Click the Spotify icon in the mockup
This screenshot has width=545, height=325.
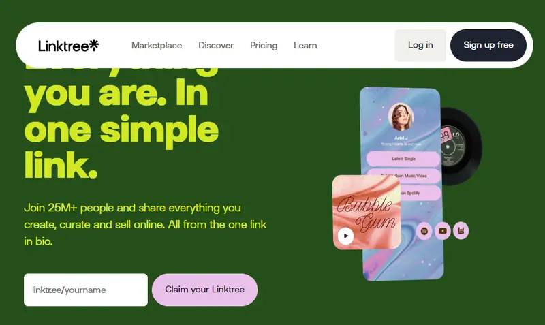coord(424,231)
